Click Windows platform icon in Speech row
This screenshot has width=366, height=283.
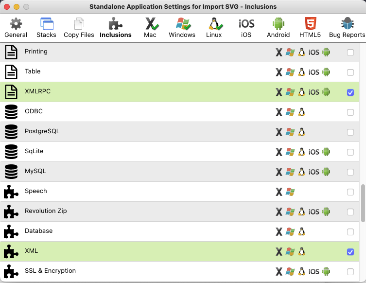coord(290,192)
